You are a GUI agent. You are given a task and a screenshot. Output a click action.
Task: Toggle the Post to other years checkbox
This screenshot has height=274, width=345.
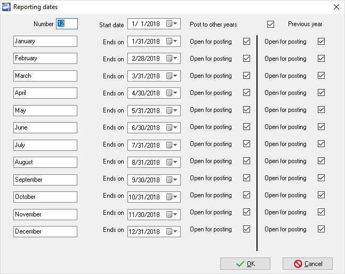pos(270,24)
